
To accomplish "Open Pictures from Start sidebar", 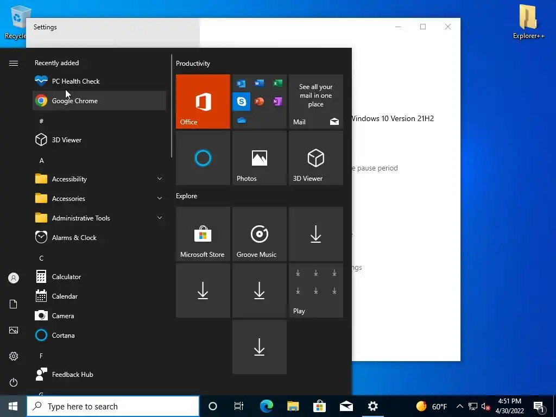I will (x=14, y=330).
